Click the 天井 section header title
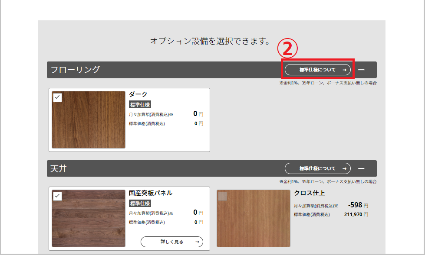425x255 pixels. click(59, 169)
